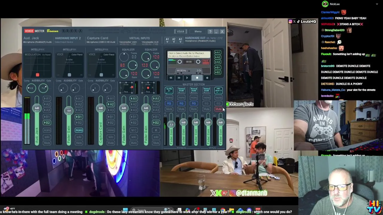Toggle EQ on master bus A1
The height and width of the screenshot is (215, 383).
(169, 104)
